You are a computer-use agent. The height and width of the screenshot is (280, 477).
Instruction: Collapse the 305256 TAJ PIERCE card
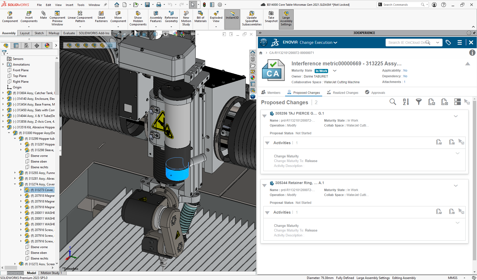coord(264,116)
